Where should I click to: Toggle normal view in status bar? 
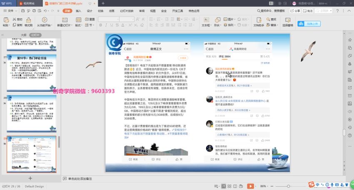point(224,186)
